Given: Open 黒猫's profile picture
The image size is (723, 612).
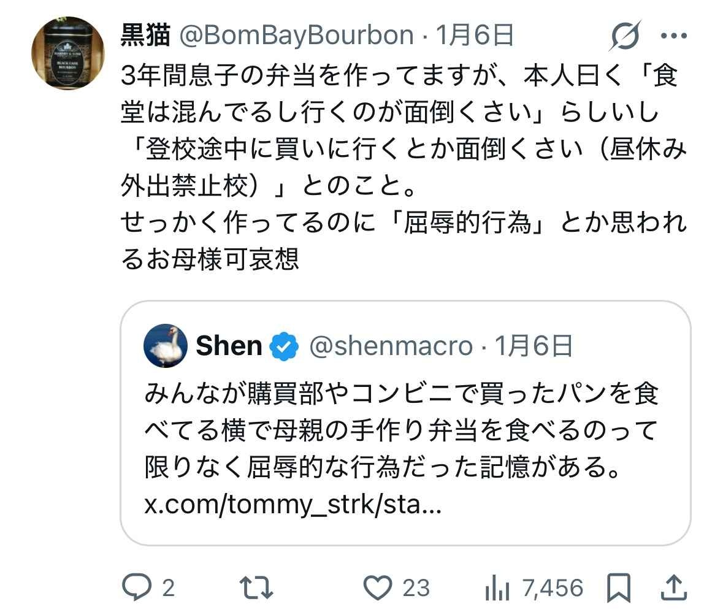Looking at the screenshot, I should [69, 54].
